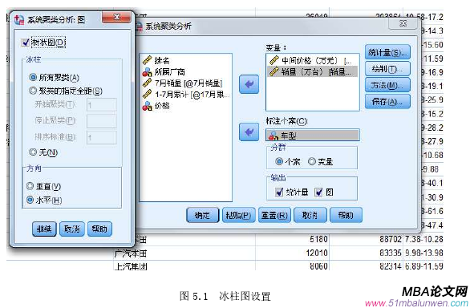Click the 9.98-13.98 price cell
Screen dimensions: 470x308
[x=423, y=253]
